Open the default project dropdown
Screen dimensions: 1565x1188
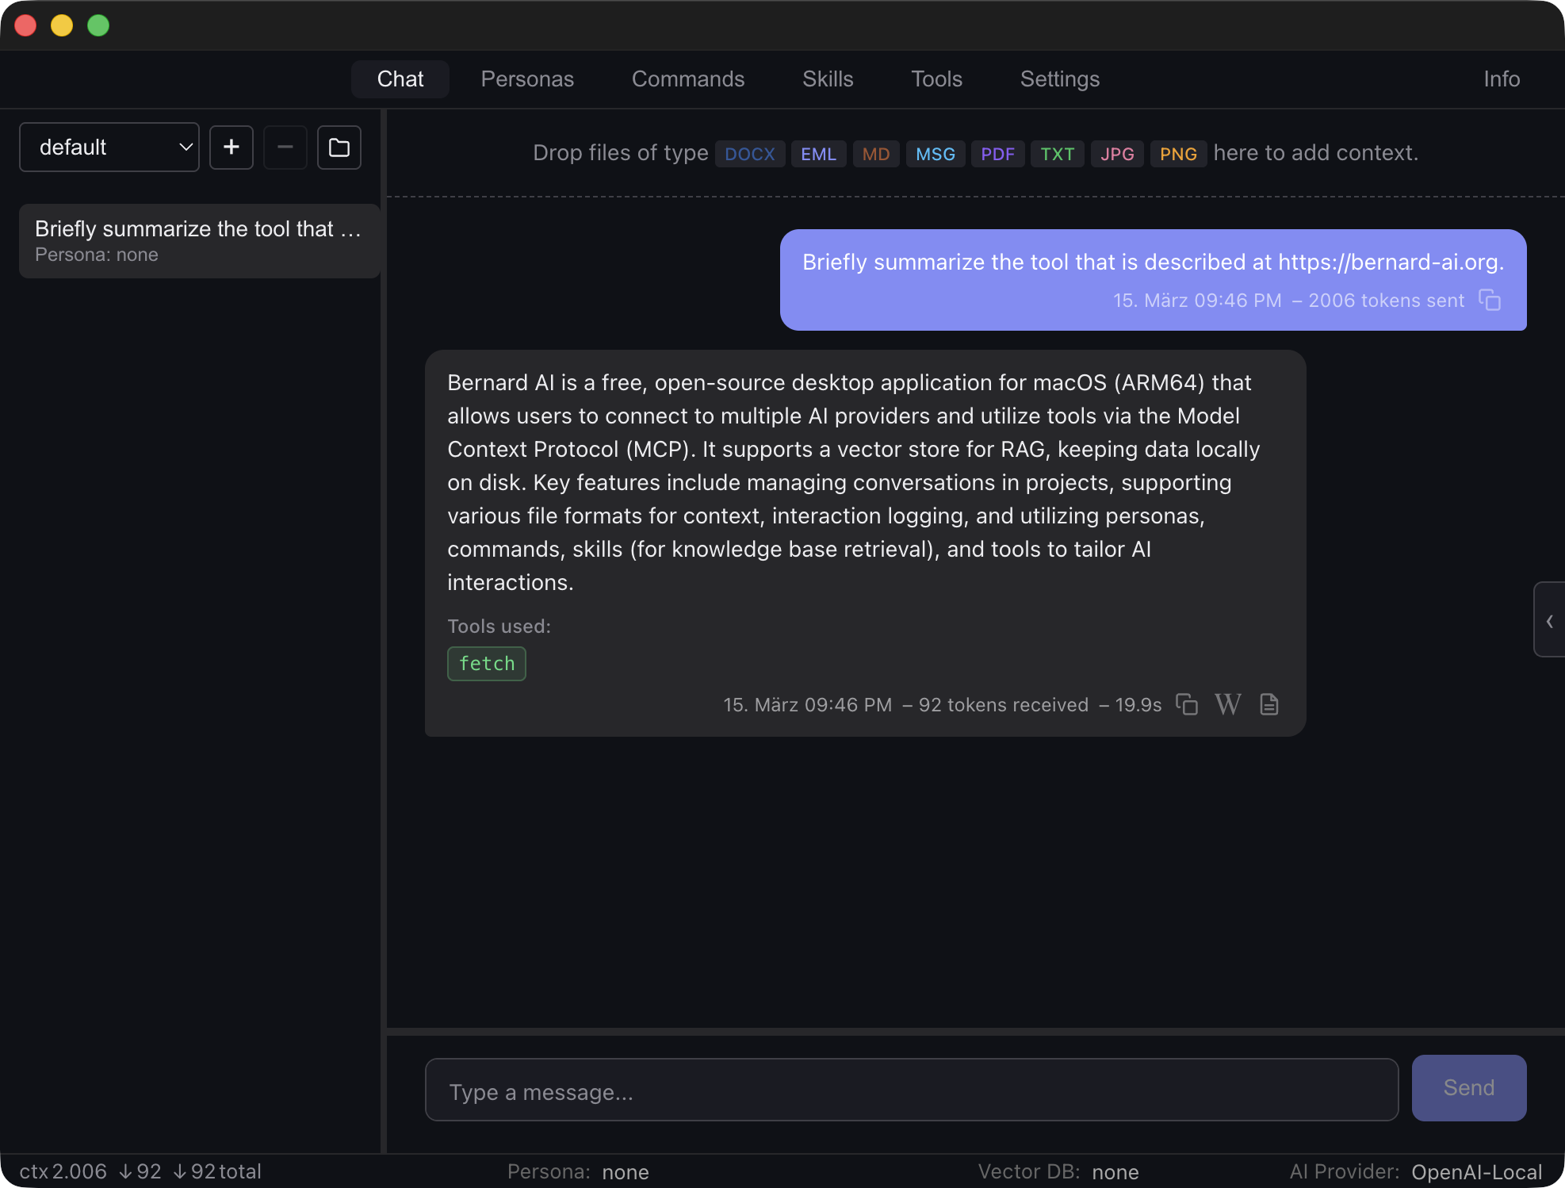pos(109,147)
